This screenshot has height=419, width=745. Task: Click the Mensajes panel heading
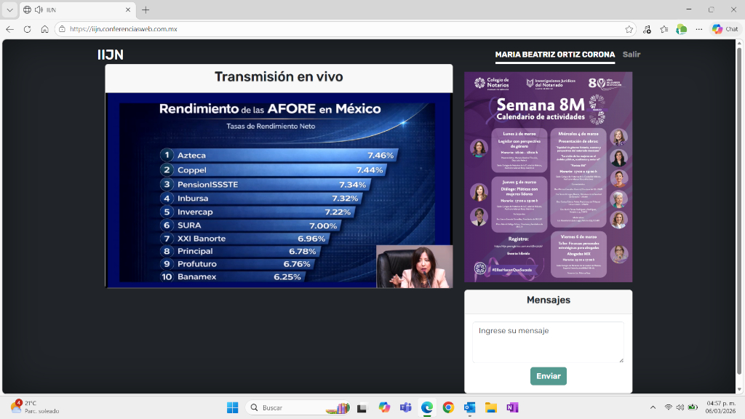pyautogui.click(x=549, y=300)
